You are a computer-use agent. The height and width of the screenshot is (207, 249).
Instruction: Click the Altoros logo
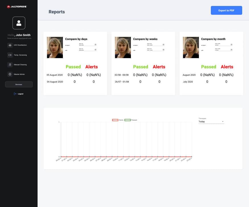(x=17, y=7)
